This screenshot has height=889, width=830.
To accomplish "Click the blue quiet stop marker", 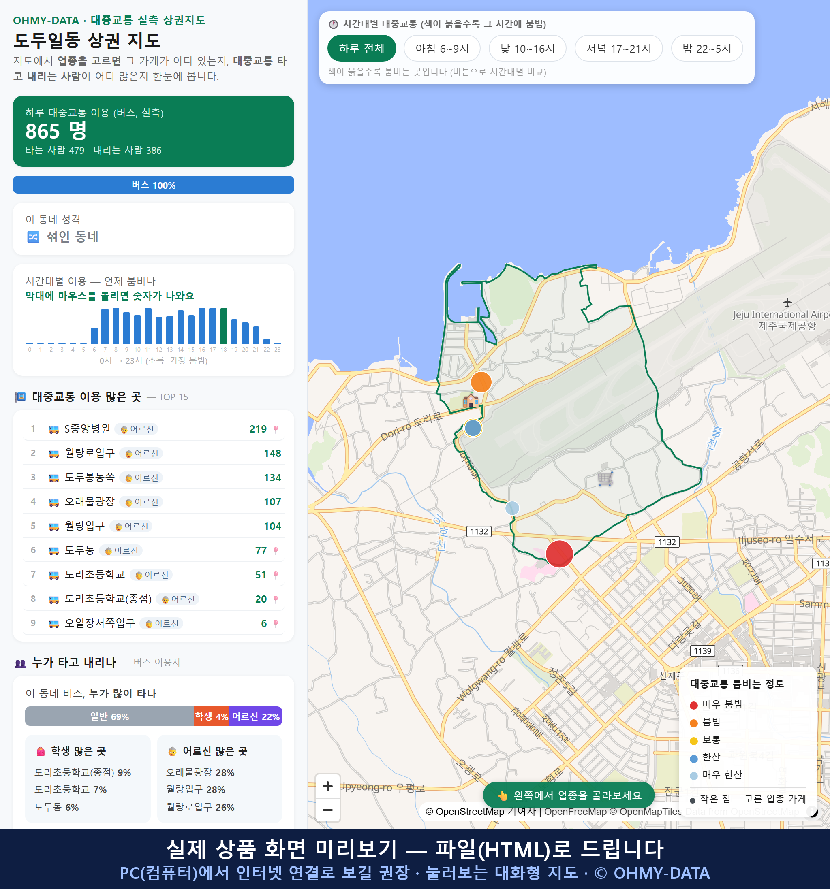I will (473, 428).
